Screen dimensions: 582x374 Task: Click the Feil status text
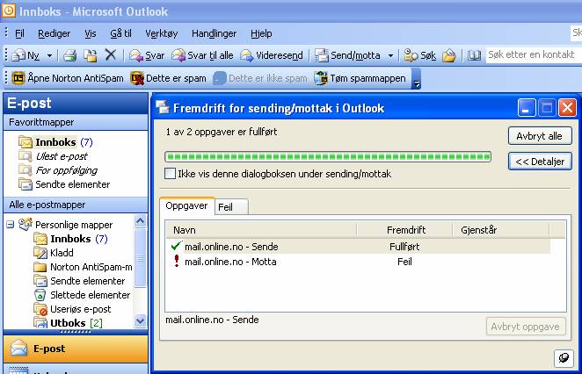(x=404, y=262)
